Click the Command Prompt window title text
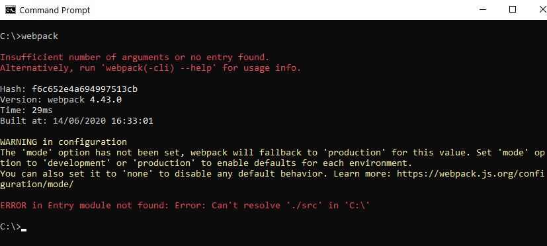The image size is (547, 246). 55,10
